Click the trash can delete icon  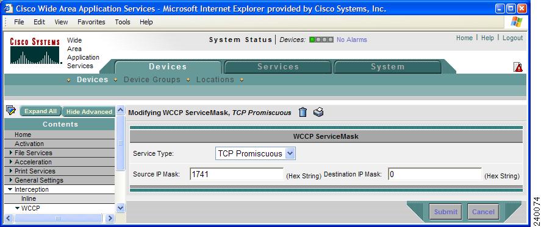303,113
